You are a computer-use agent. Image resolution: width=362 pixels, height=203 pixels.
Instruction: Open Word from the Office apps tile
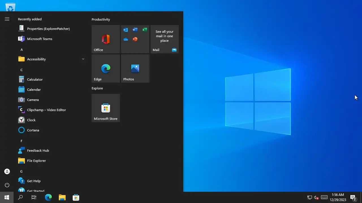point(135,30)
